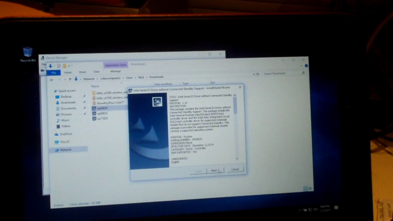Click the Music note icon in sidebar
The image size is (393, 221).
click(x=58, y=120)
